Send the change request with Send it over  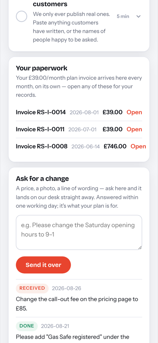point(43,265)
